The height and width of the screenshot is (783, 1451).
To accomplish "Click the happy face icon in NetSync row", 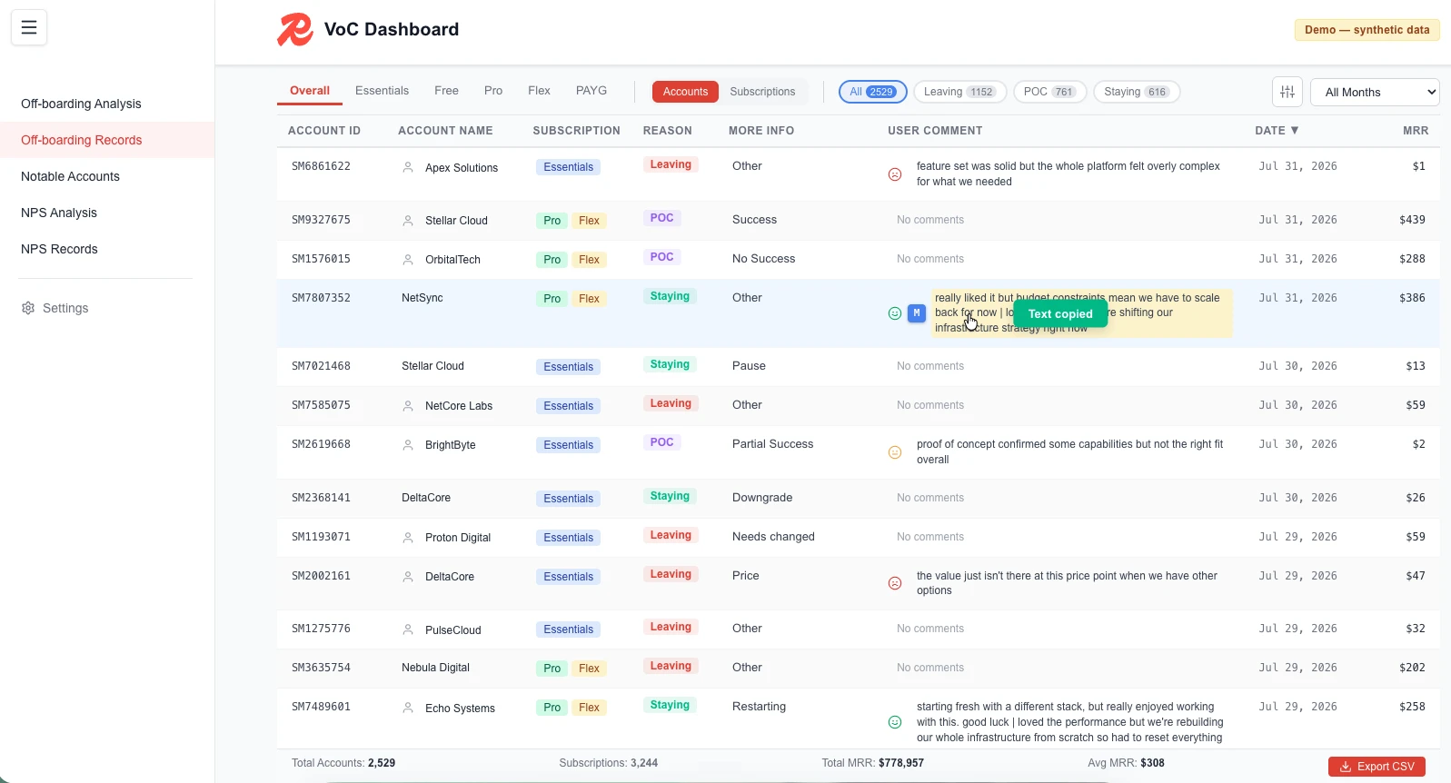I will click(895, 313).
